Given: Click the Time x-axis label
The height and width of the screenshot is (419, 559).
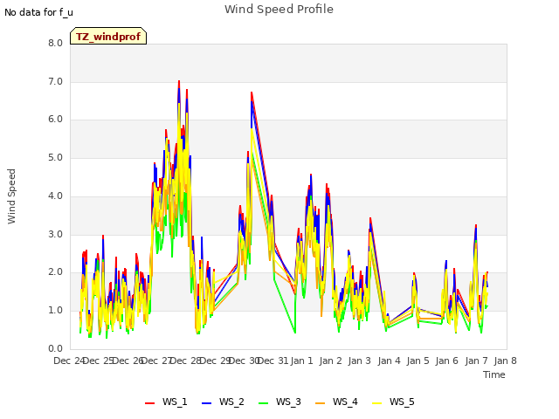Looking at the screenshot, I should (x=494, y=374).
